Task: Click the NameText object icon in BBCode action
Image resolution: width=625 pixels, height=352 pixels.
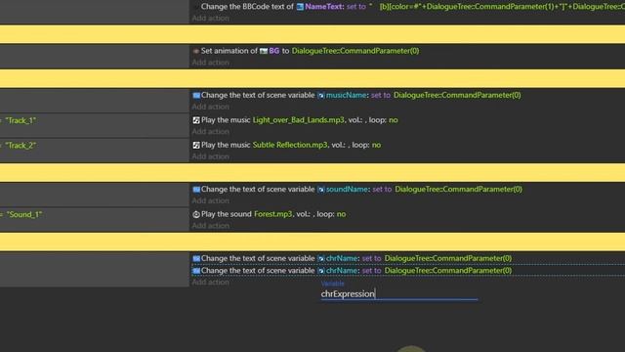Action: click(300, 7)
